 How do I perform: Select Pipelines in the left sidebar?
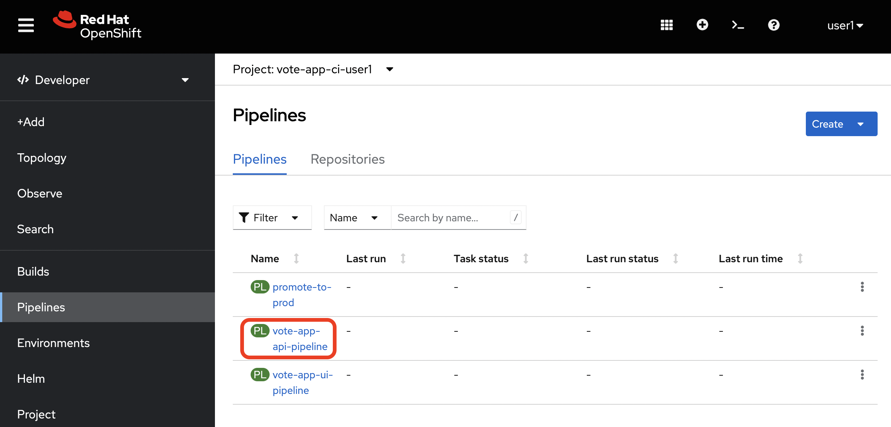point(41,307)
